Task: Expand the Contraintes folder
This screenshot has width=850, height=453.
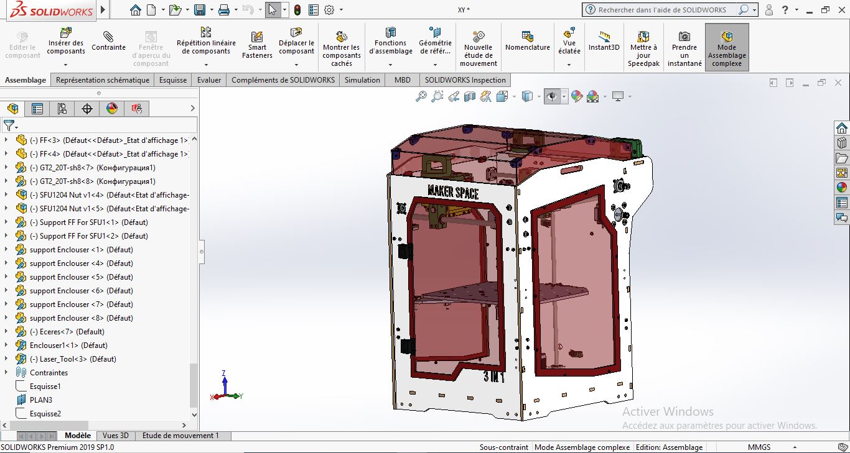Action: [6, 373]
